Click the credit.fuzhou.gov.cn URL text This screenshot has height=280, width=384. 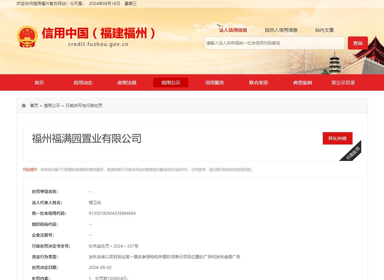click(98, 44)
